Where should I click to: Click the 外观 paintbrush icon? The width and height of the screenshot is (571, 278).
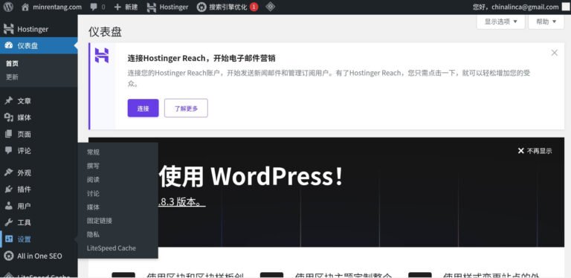click(x=9, y=173)
